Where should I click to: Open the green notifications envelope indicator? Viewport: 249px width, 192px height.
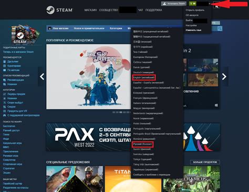tap(193, 4)
